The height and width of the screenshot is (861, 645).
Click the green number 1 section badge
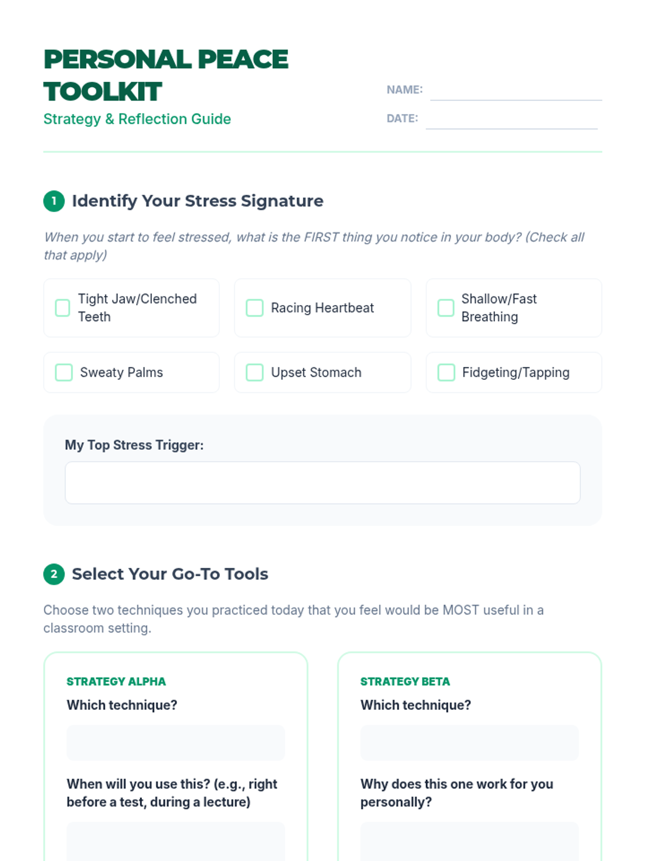click(x=54, y=201)
